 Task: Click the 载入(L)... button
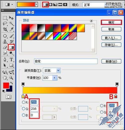point(111,38)
